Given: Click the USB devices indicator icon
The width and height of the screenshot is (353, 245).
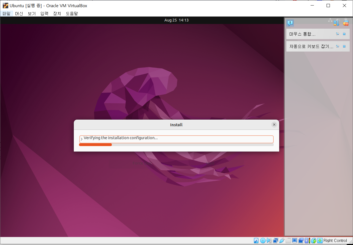Looking at the screenshot, I should point(282,241).
